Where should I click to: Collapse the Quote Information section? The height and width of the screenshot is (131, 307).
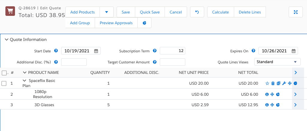[7, 39]
